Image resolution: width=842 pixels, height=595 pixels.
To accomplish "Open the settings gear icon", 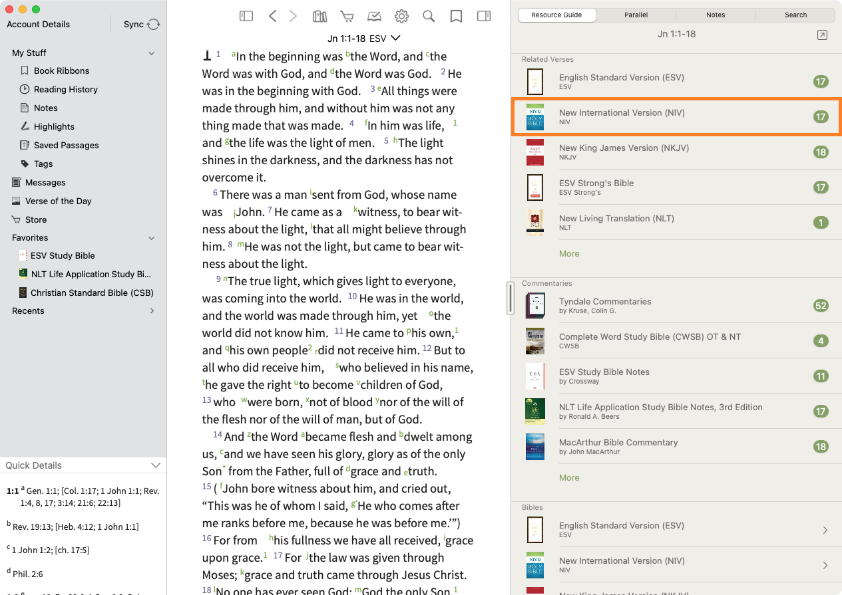I will click(401, 16).
